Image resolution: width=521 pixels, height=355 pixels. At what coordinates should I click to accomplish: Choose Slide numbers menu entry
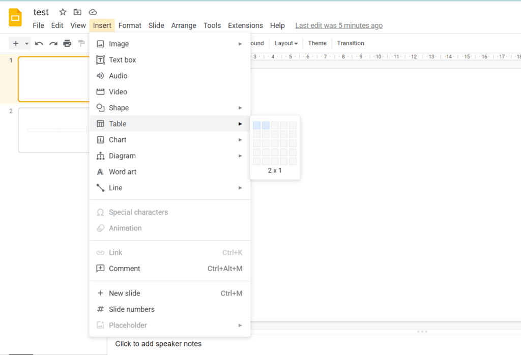pyautogui.click(x=170, y=309)
